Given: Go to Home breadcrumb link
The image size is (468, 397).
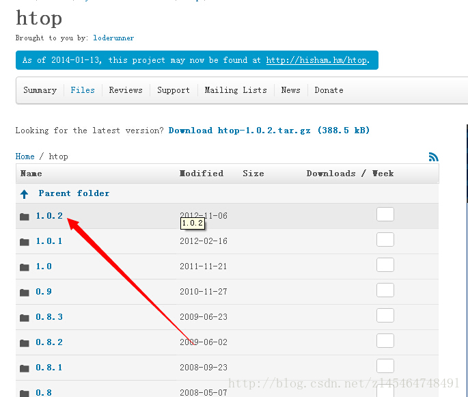Looking at the screenshot, I should pos(25,156).
